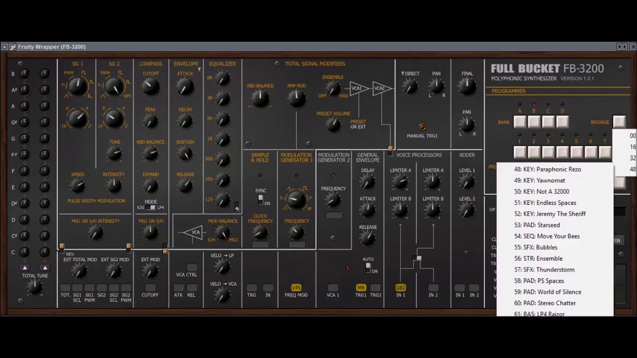637x358 pixels.
Task: Click the PRESET VOLUME knob
Action: click(x=333, y=125)
